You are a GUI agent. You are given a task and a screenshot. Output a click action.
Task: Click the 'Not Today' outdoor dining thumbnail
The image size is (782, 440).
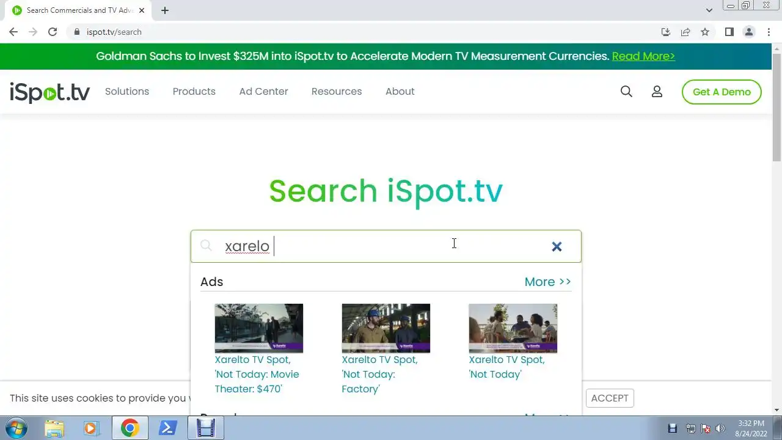tap(513, 328)
